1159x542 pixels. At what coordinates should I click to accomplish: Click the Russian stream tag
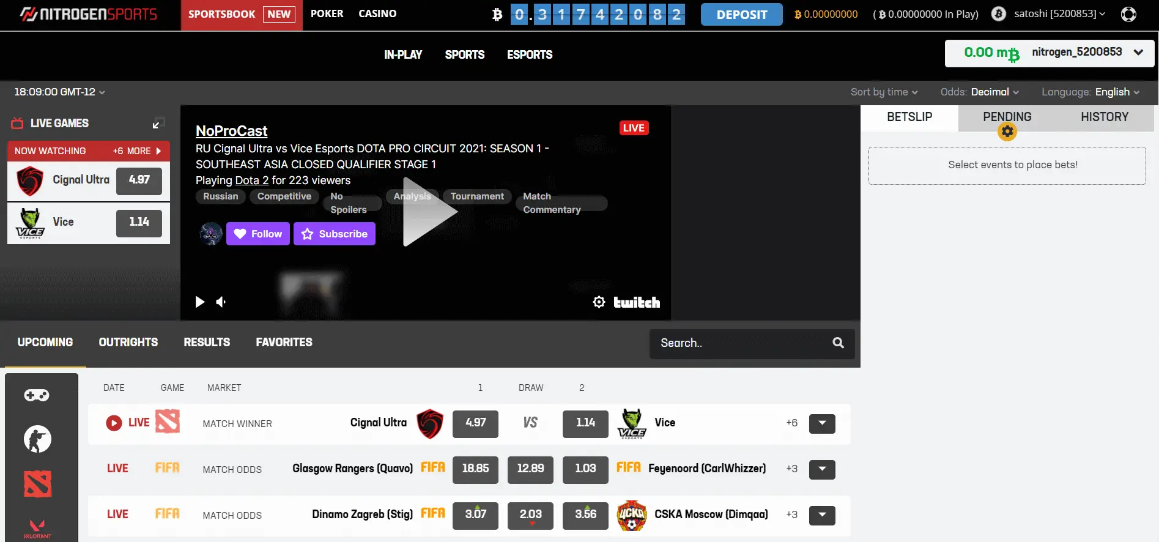[221, 196]
